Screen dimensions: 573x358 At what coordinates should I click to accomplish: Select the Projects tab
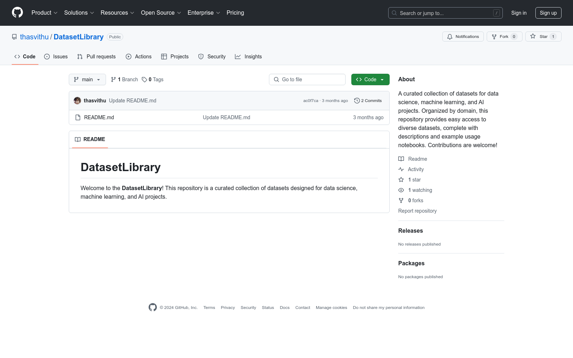(175, 57)
